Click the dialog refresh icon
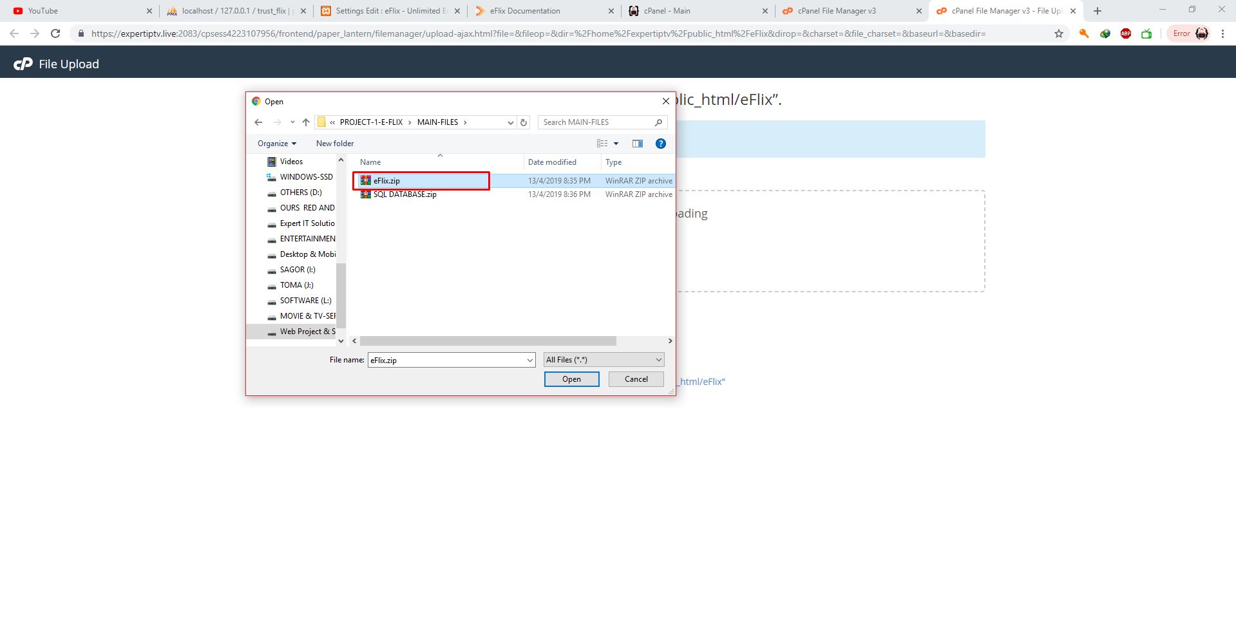This screenshot has width=1236, height=638. 524,122
